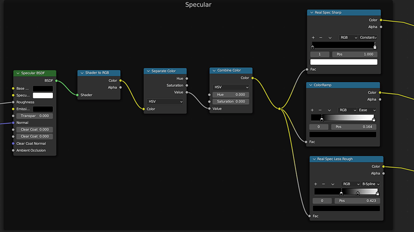Click Pos 0.423 field in Real Spec Less Rough
Image resolution: width=414 pixels, height=232 pixels.
[358, 201]
